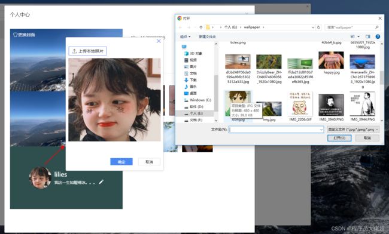Click the search magnifier in file dialog
The width and height of the screenshot is (389, 234).
coord(376,27)
